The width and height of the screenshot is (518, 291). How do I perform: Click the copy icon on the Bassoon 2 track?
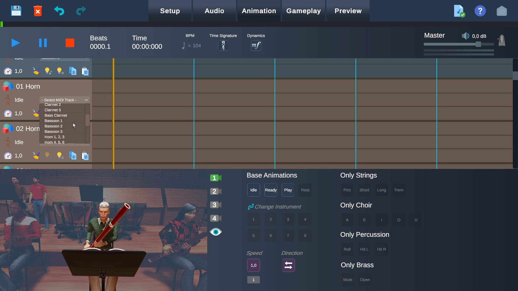pos(73,71)
